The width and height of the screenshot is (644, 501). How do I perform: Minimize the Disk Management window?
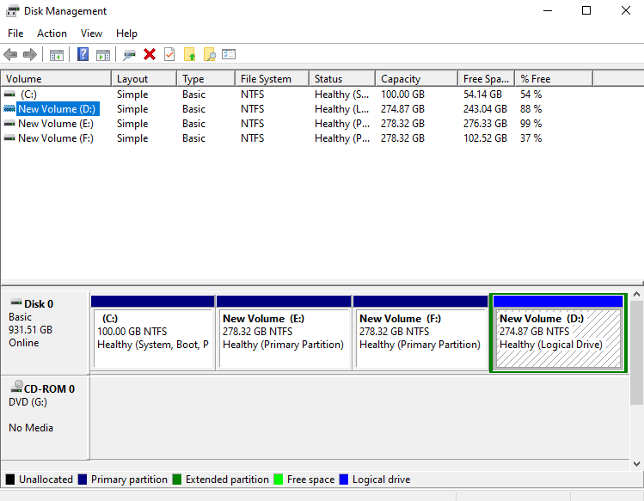[548, 10]
